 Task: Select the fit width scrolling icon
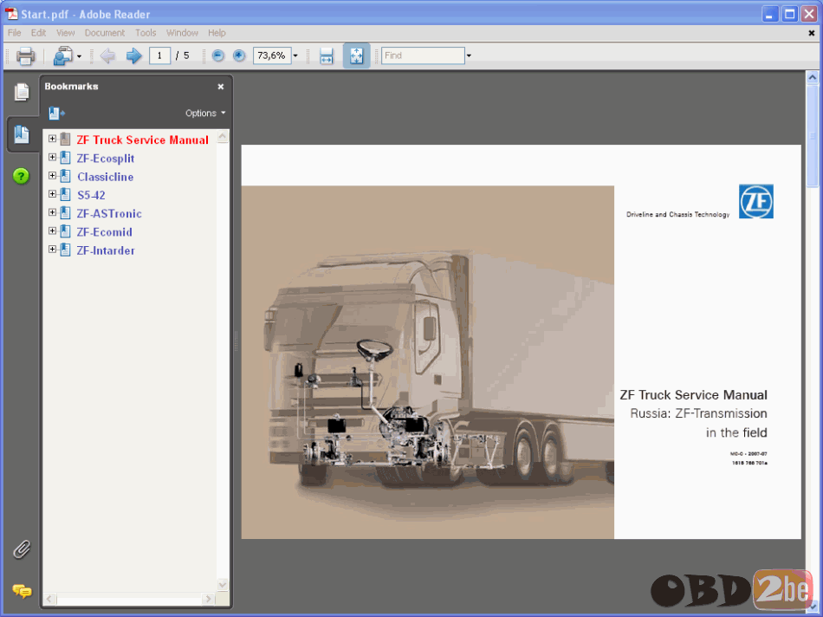(x=327, y=55)
